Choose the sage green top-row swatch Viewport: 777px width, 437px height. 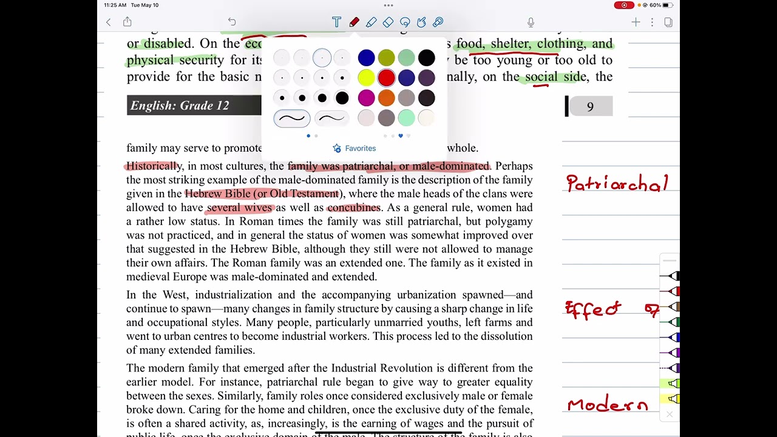coord(406,58)
